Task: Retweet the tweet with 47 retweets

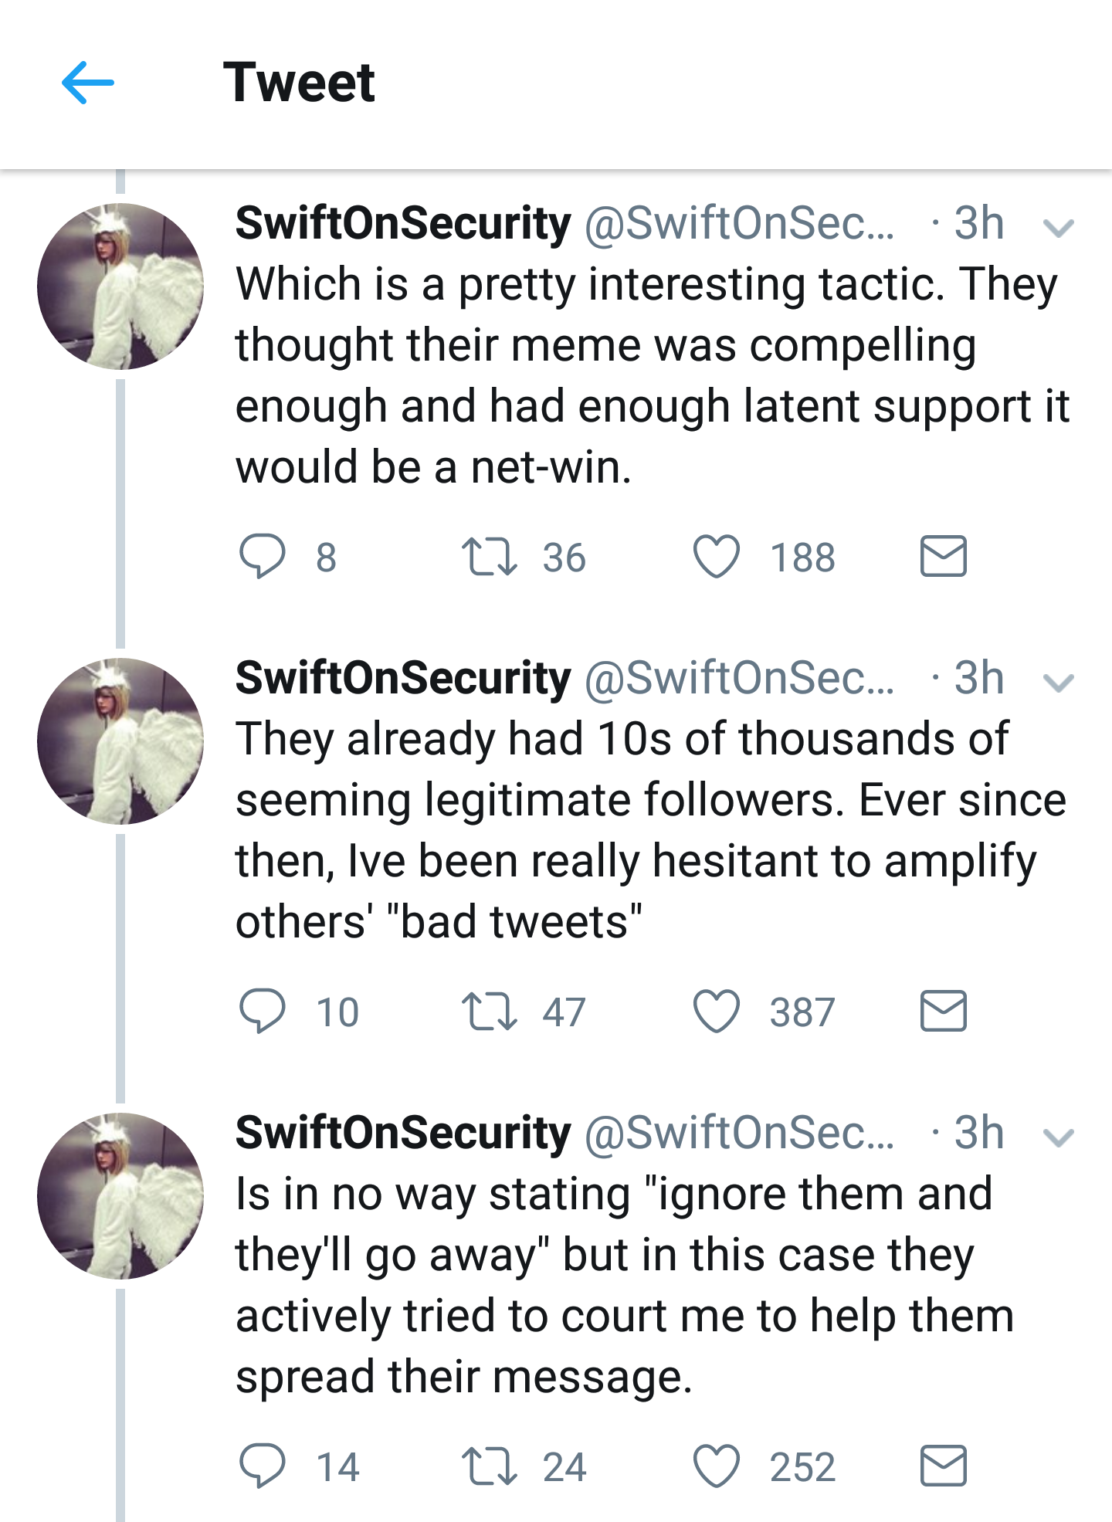Action: pos(489,1012)
